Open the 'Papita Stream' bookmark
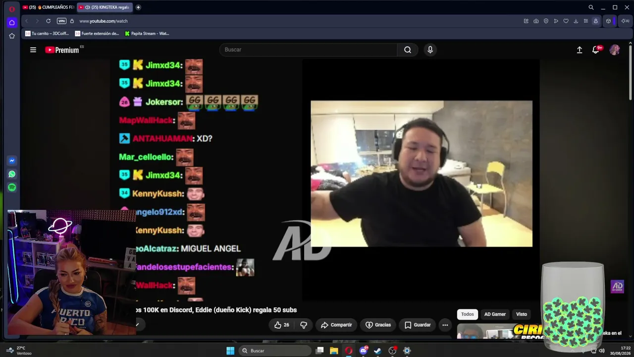 pyautogui.click(x=147, y=34)
